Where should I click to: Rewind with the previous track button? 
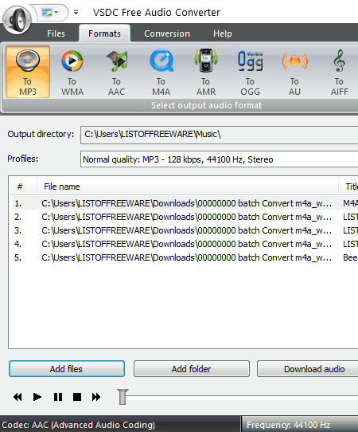(18, 397)
